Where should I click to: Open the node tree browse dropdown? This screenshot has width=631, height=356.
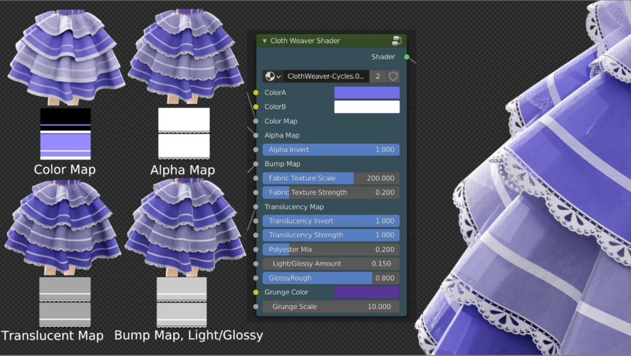tap(273, 76)
